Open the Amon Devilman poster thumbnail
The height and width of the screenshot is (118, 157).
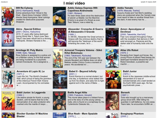click(x=112, y=37)
